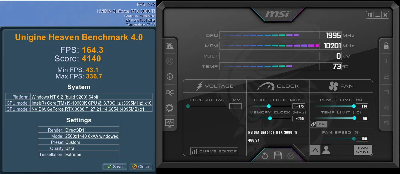Select profile slot 2
400x174 pixels.
[x=386, y=77]
